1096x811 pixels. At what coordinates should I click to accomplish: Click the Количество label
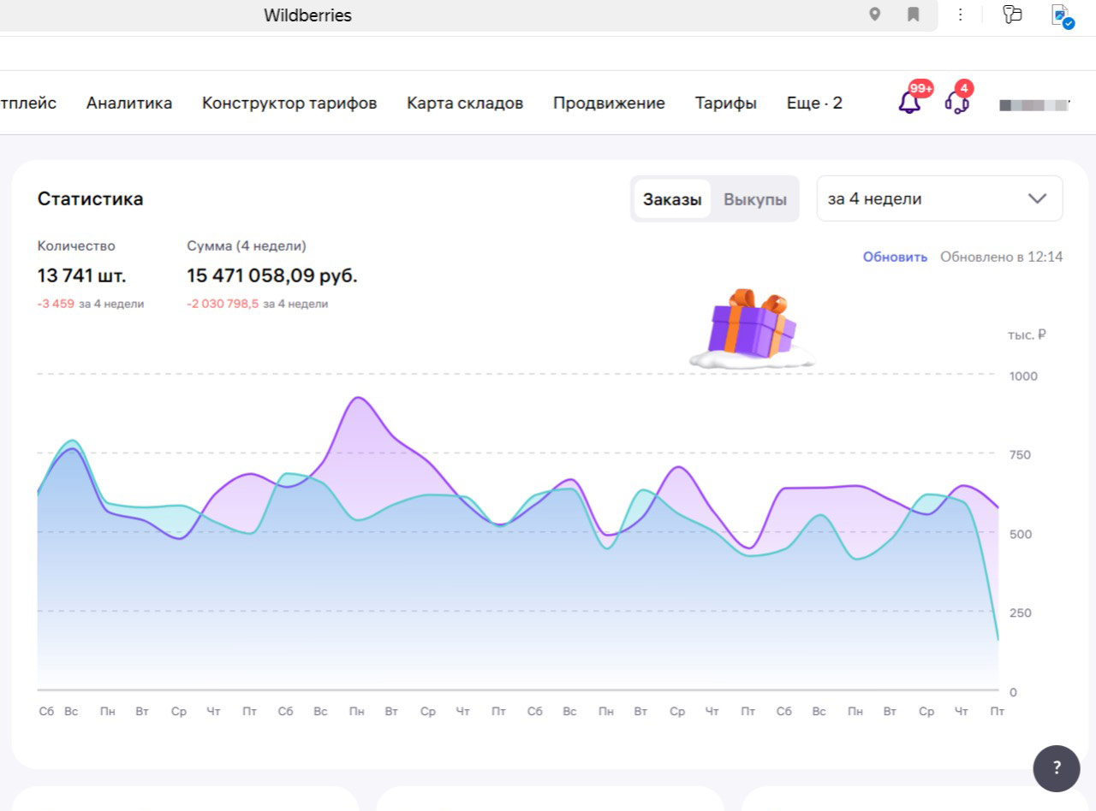pos(76,246)
